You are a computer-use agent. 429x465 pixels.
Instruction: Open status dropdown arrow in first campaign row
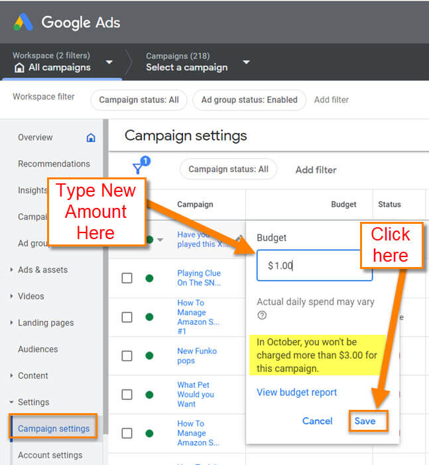click(x=160, y=240)
